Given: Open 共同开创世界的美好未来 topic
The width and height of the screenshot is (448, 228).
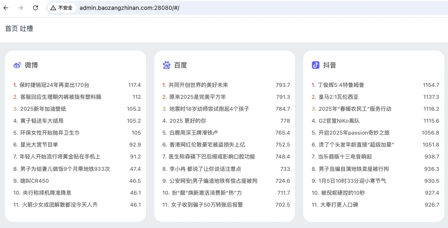Looking at the screenshot, I should [x=198, y=85].
